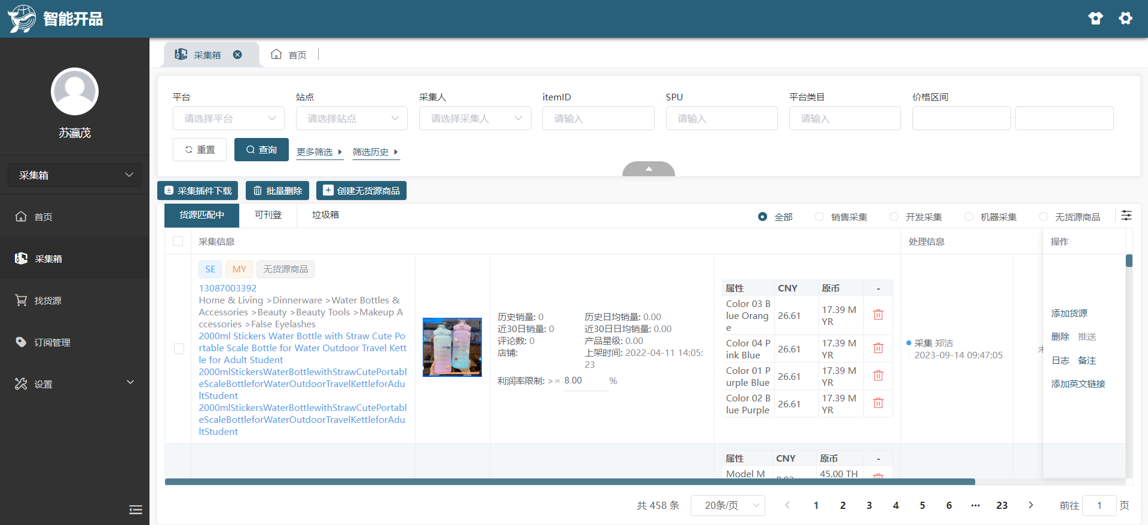
Task: Click 创建无货源商品 button
Action: (361, 191)
